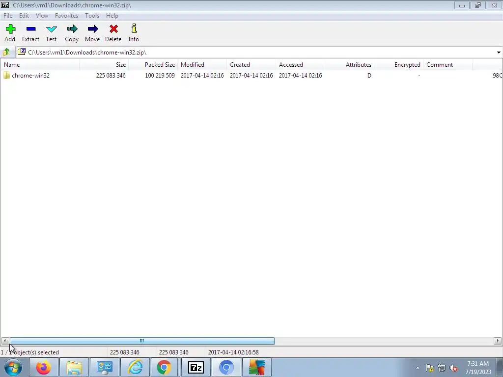Open the Windows Start button
The width and height of the screenshot is (503, 377).
point(13,367)
